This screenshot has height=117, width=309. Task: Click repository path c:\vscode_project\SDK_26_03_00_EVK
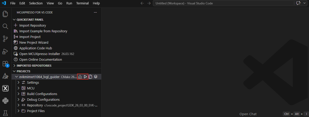[x=71, y=105]
